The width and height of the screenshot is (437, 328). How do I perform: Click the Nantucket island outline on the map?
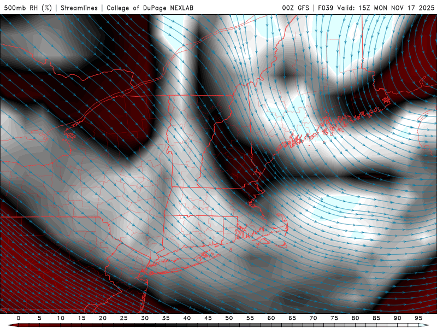282,245
